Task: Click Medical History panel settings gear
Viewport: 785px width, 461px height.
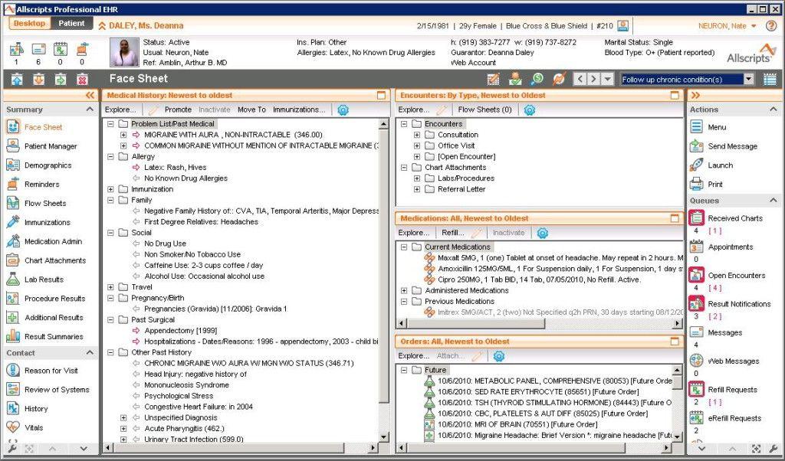Action: tap(343, 110)
